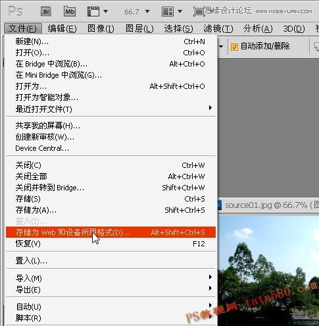This screenshot has width=319, height=326.
Task: Select 创建新审核(W)... menu item
Action: (x=110, y=137)
